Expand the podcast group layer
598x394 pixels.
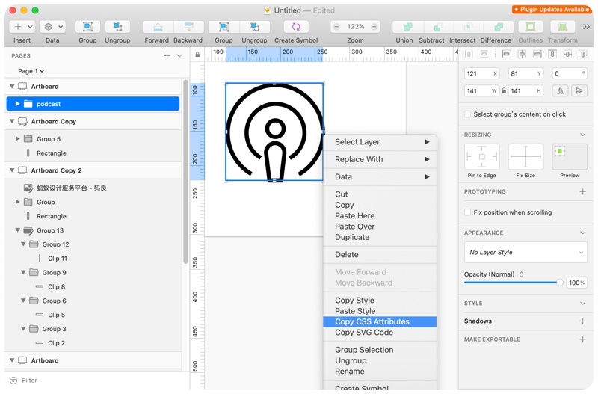17,104
